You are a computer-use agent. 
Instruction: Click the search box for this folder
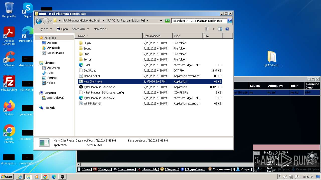tap(199, 21)
